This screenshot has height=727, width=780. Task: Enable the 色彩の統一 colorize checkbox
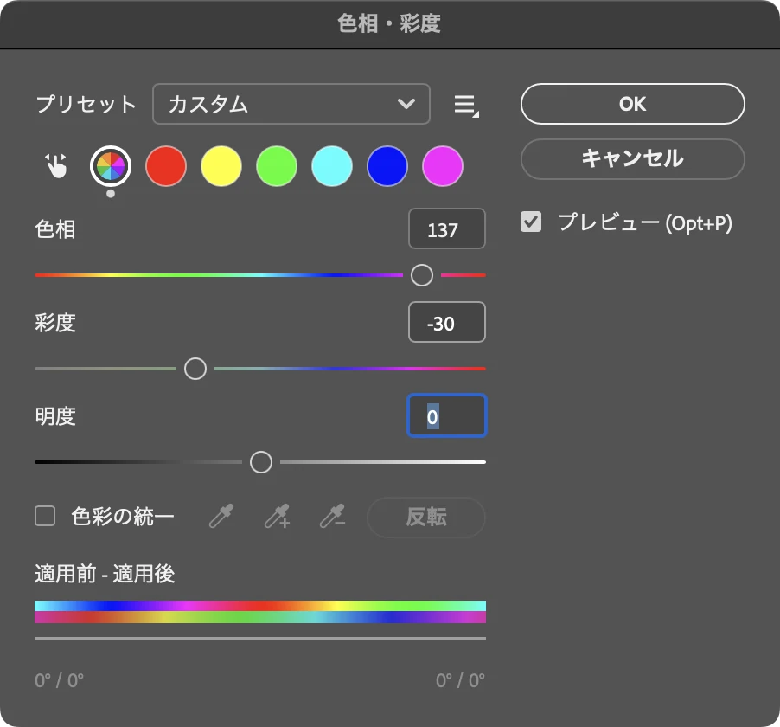(x=45, y=516)
